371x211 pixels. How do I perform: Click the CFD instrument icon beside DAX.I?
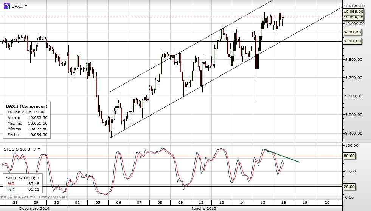tap(7, 6)
